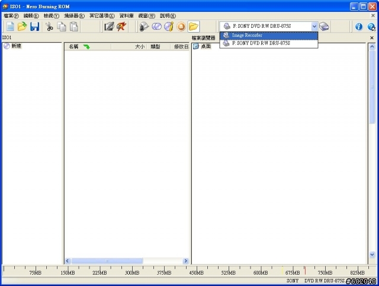Cut the selection with the scissors icon

click(x=49, y=26)
